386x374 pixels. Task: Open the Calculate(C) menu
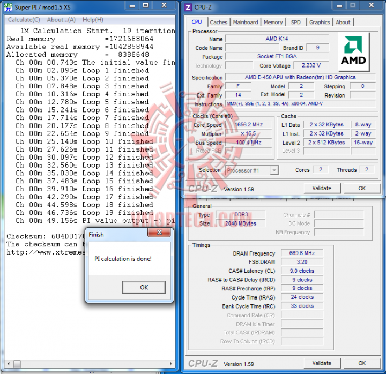coord(24,20)
